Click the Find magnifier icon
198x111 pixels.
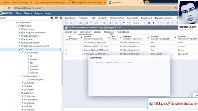tap(87, 23)
